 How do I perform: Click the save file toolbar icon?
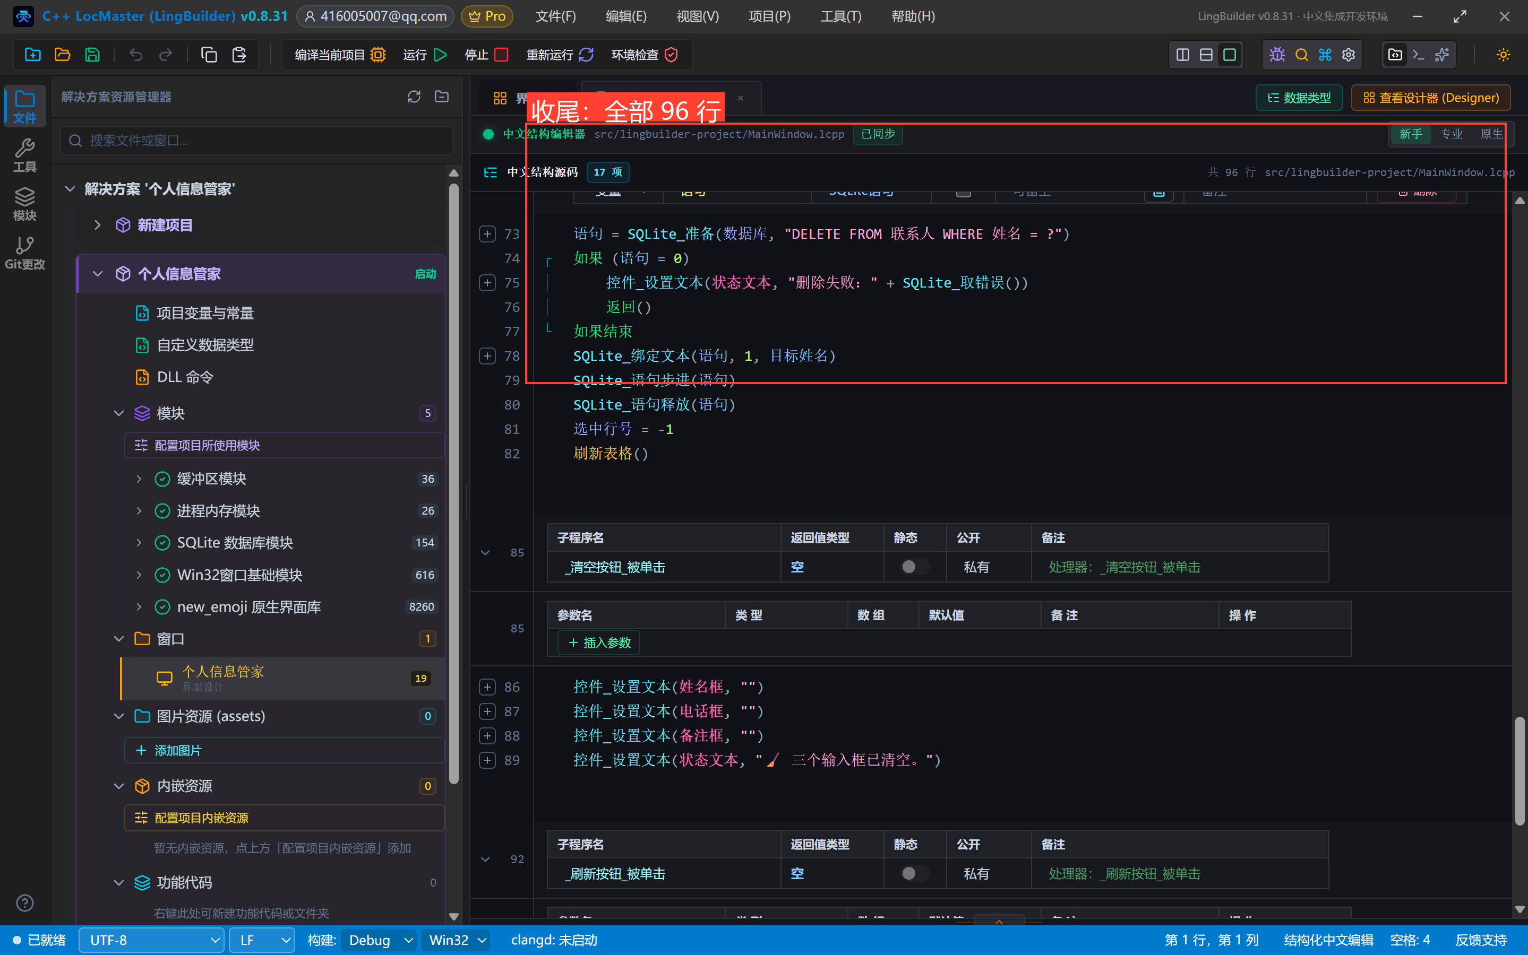[x=92, y=55]
